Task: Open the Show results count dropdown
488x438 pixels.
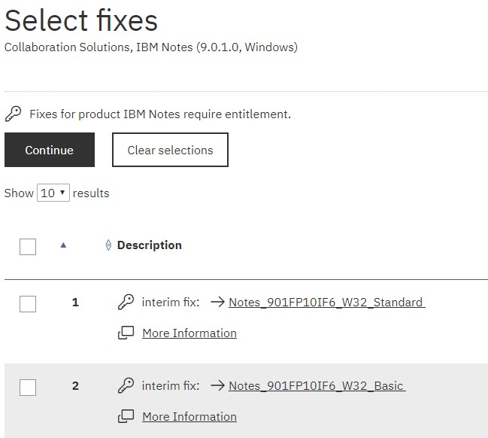Action: point(53,193)
